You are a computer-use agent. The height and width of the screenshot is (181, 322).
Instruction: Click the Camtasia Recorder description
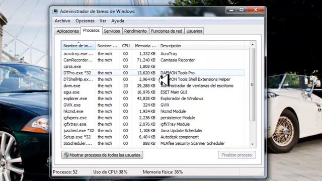click(178, 60)
